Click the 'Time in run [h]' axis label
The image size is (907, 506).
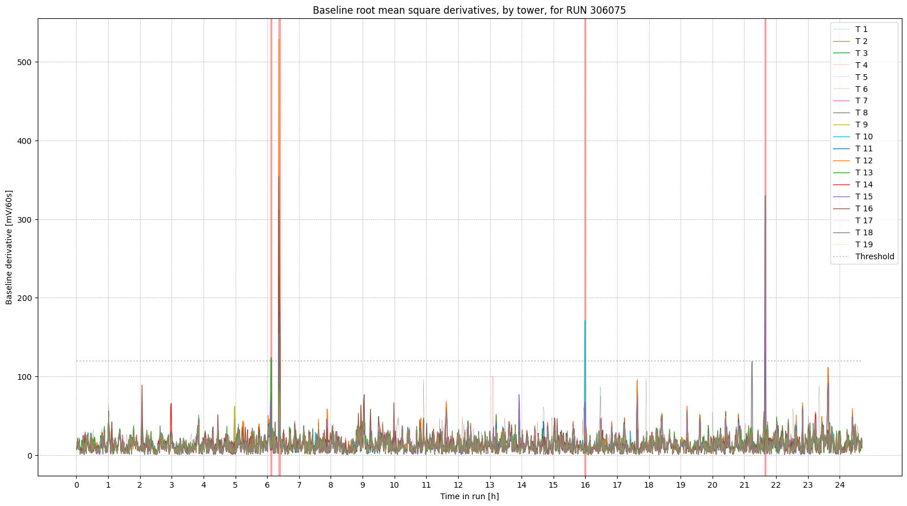click(469, 496)
